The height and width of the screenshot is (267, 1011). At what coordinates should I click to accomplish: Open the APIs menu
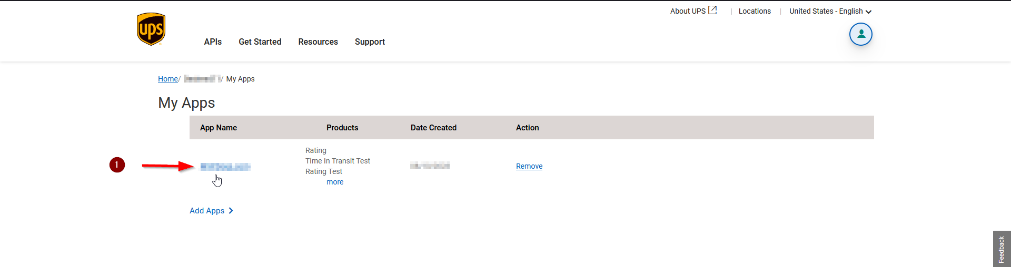click(213, 42)
